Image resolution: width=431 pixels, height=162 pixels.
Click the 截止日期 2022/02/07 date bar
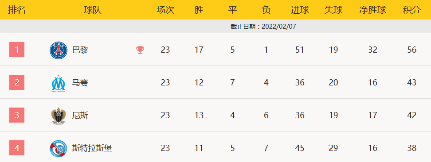(x=215, y=27)
